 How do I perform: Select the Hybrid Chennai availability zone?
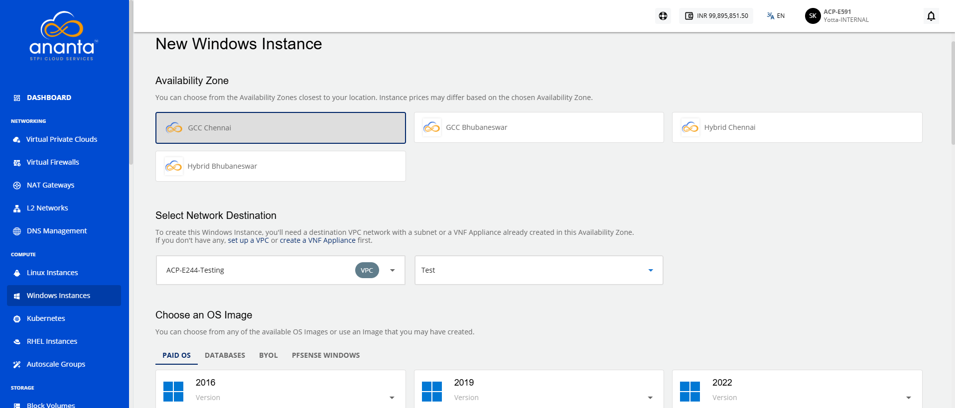point(797,127)
